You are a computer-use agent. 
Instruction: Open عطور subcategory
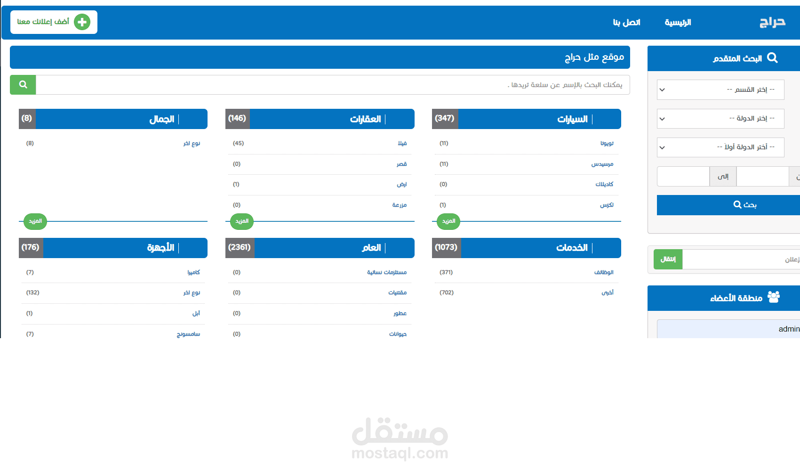point(400,313)
